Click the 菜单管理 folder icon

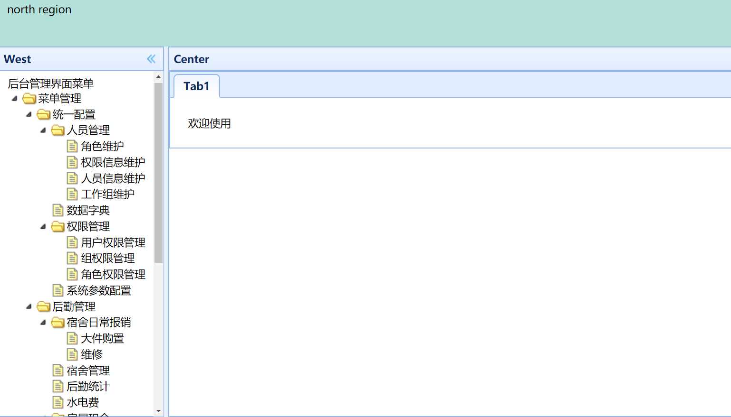(x=29, y=99)
